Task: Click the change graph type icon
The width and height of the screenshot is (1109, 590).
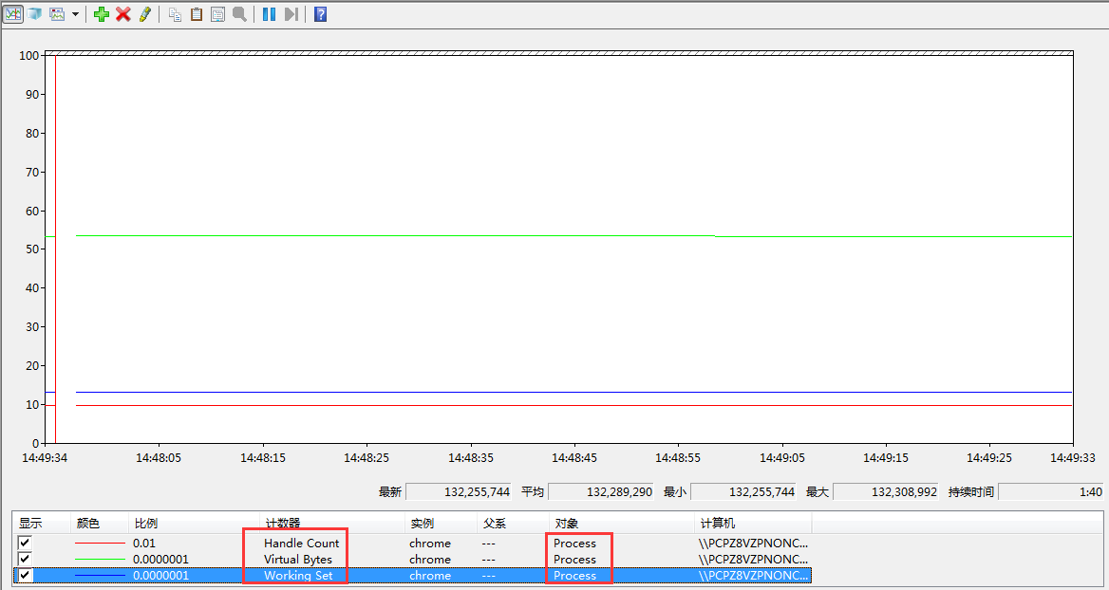Action: (58, 14)
